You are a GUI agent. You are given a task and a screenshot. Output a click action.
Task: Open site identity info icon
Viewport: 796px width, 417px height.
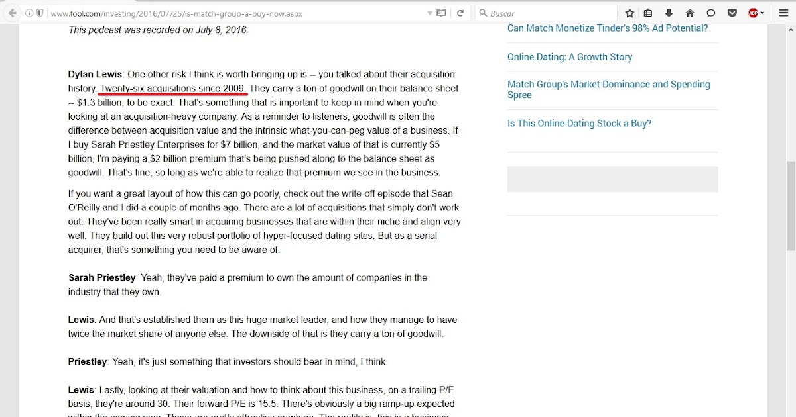point(29,13)
